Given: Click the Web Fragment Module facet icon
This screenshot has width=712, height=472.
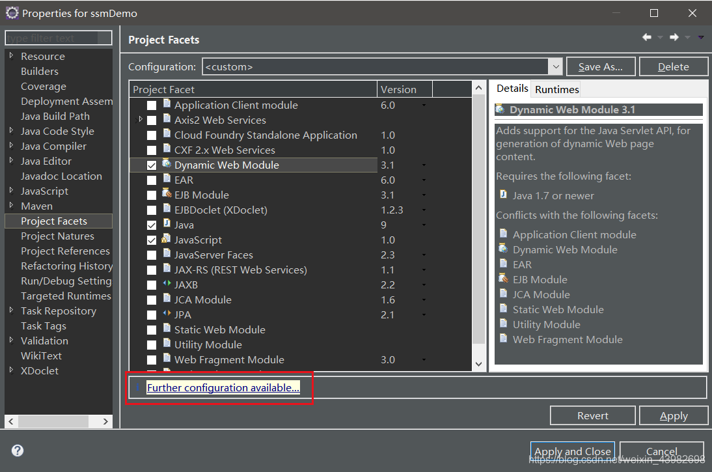Looking at the screenshot, I should [167, 359].
